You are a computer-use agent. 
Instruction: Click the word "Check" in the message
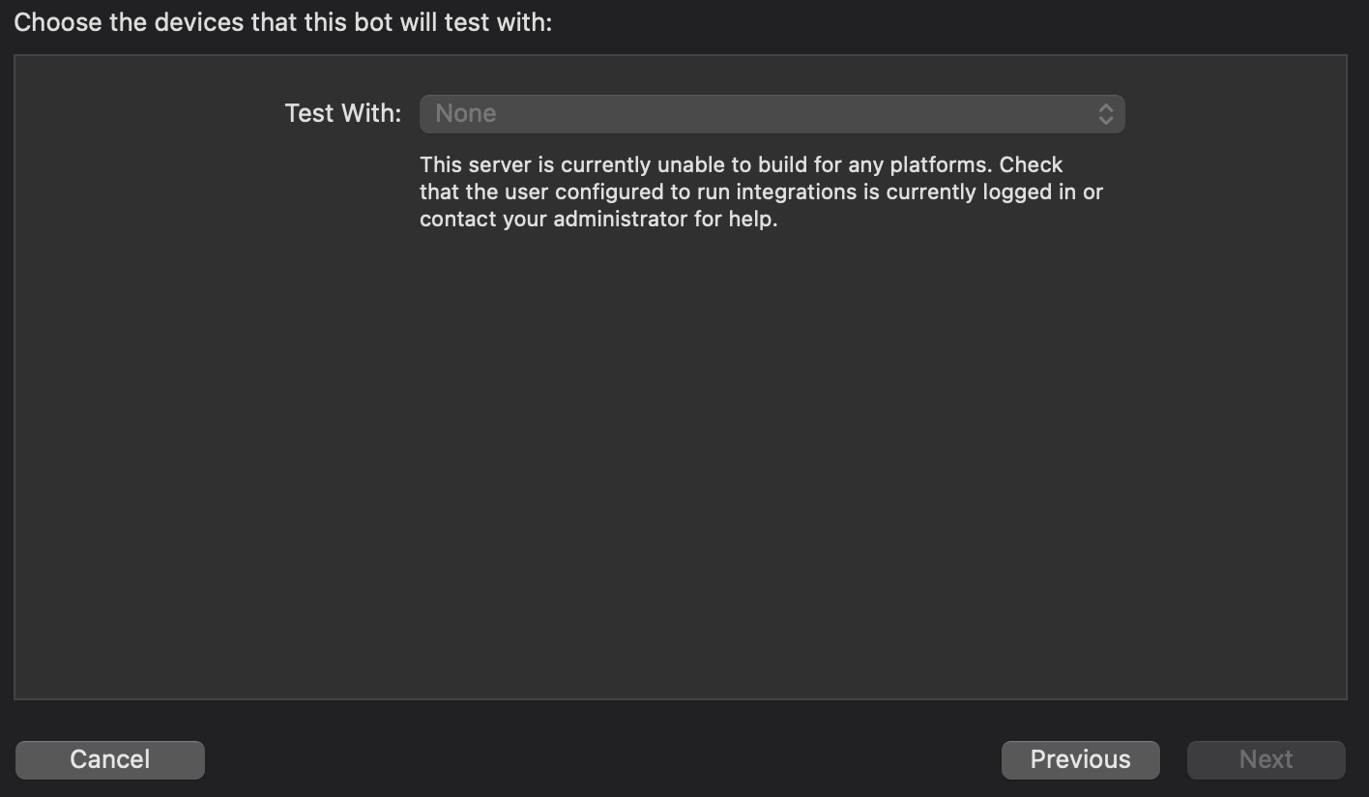[1031, 164]
